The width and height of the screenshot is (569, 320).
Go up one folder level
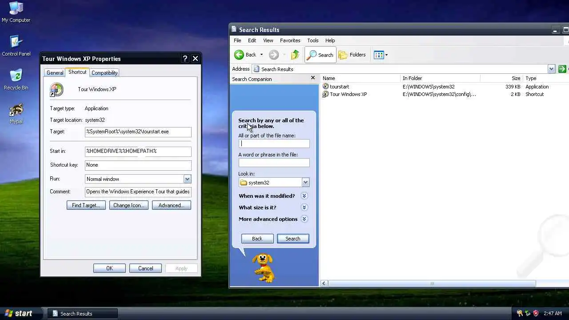pos(295,55)
